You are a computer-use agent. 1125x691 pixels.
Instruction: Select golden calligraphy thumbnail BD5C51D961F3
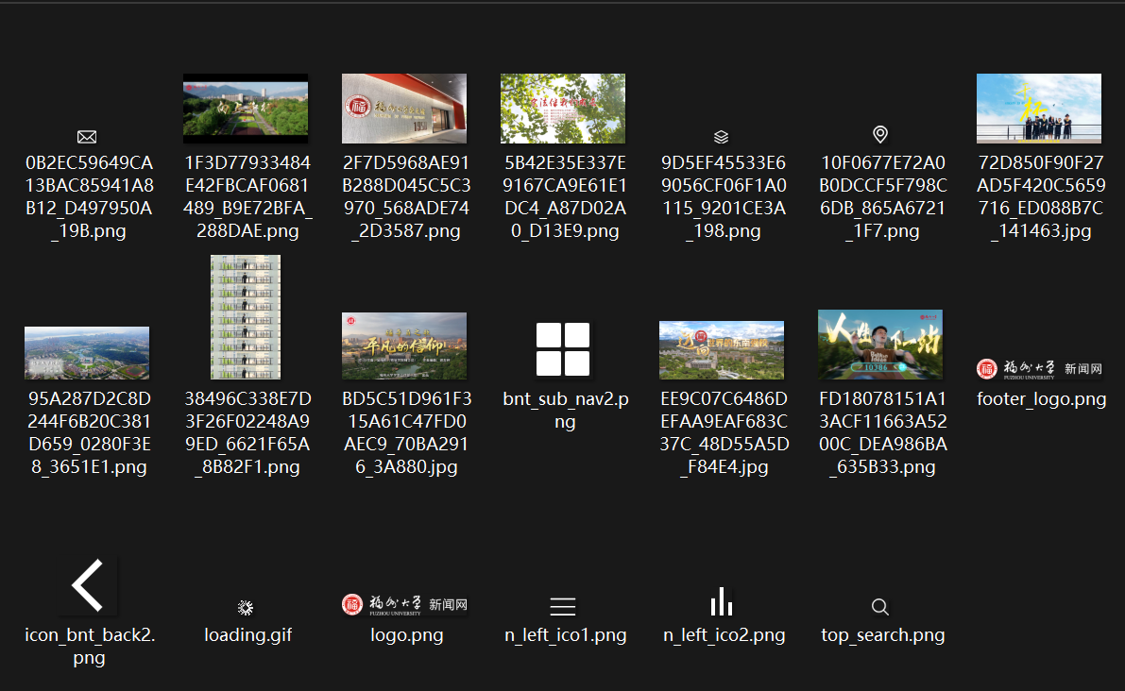pos(404,346)
